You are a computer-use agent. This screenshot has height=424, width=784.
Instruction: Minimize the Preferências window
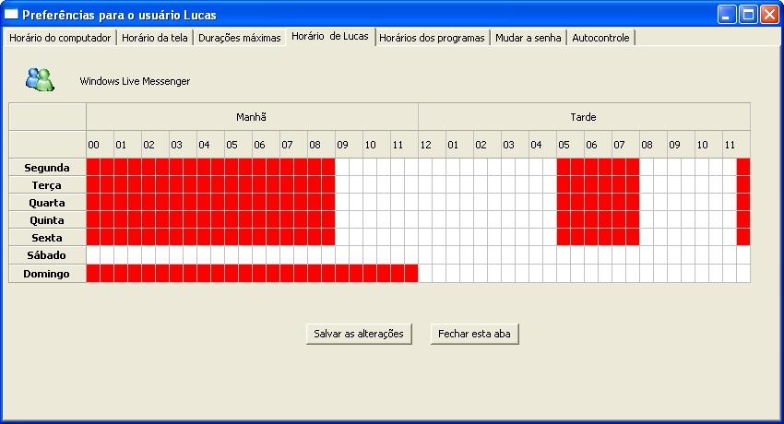point(727,15)
